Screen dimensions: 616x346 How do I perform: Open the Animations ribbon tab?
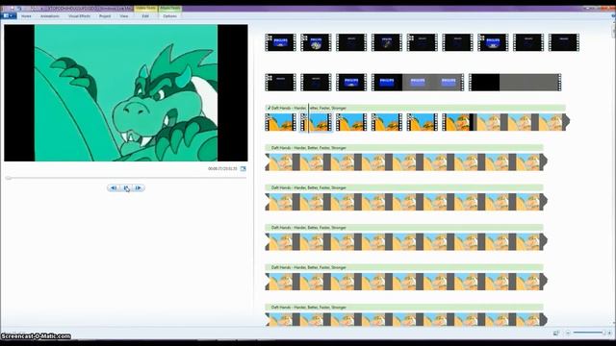click(x=49, y=16)
